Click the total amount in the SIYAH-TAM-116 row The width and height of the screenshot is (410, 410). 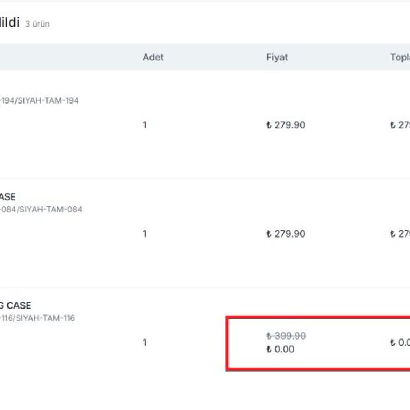pyautogui.click(x=400, y=343)
